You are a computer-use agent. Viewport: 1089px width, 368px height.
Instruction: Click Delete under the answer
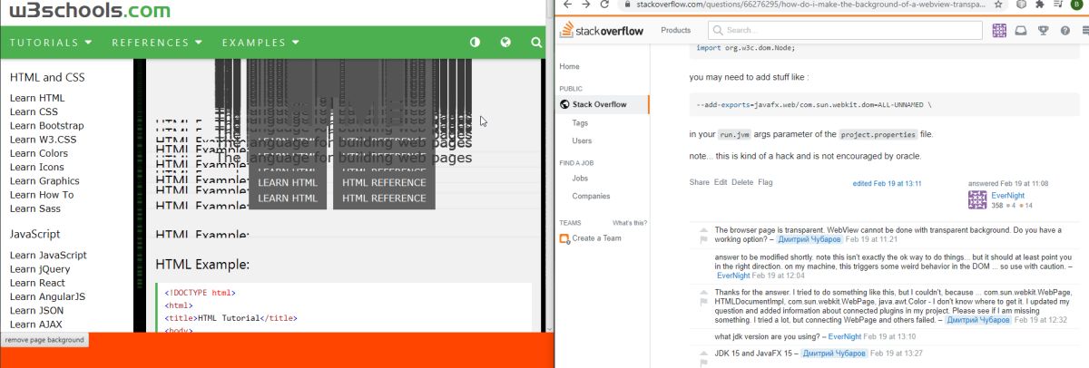click(x=742, y=182)
